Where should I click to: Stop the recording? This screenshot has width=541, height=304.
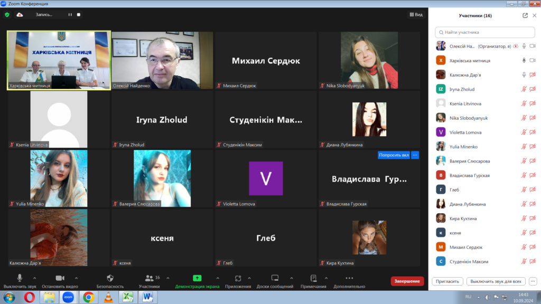pyautogui.click(x=79, y=15)
